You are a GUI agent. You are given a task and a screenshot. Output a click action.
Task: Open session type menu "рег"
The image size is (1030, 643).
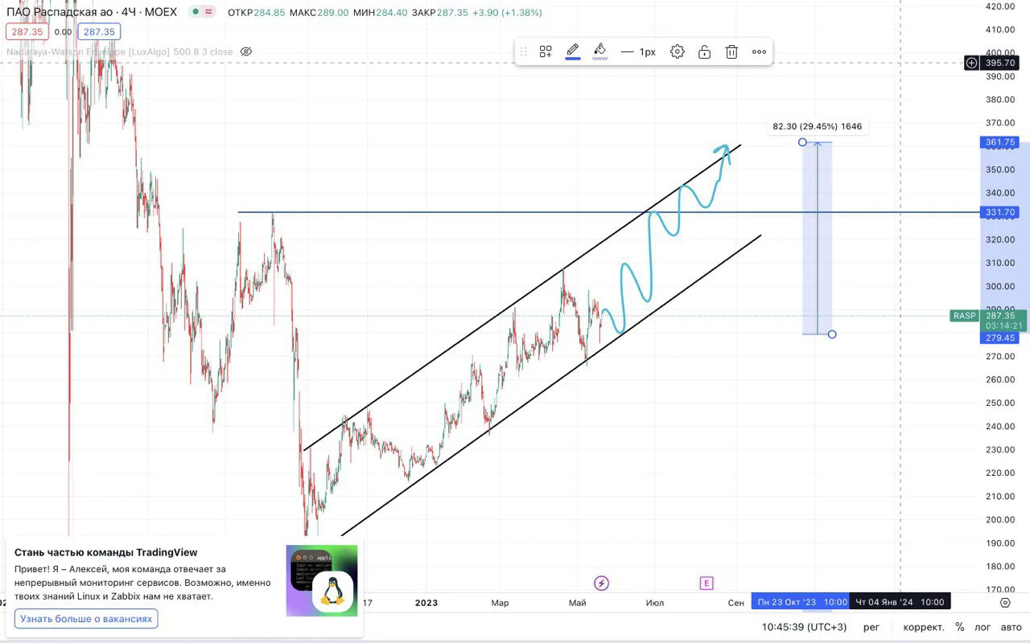coord(871,626)
